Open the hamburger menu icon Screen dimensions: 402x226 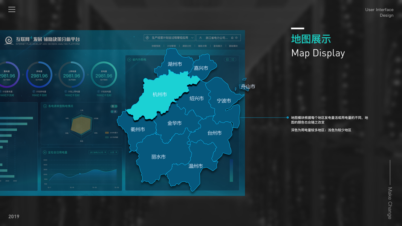point(12,9)
